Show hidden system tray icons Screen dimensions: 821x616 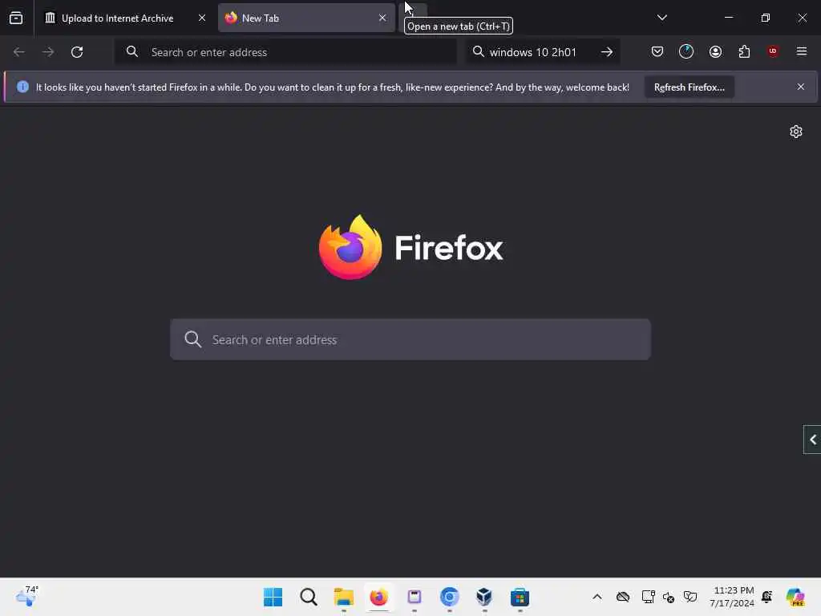[x=597, y=597]
